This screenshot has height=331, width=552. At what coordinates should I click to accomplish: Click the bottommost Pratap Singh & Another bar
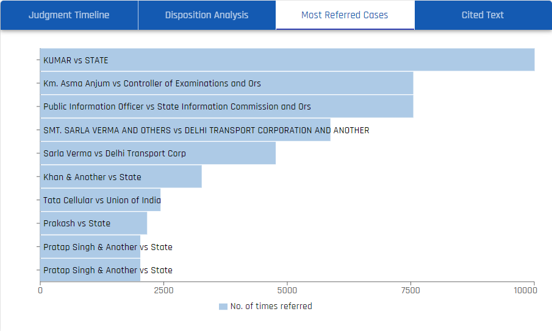pos(90,270)
